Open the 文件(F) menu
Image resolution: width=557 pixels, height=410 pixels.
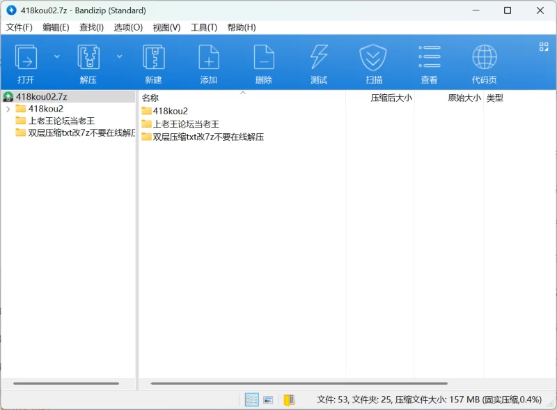(19, 27)
